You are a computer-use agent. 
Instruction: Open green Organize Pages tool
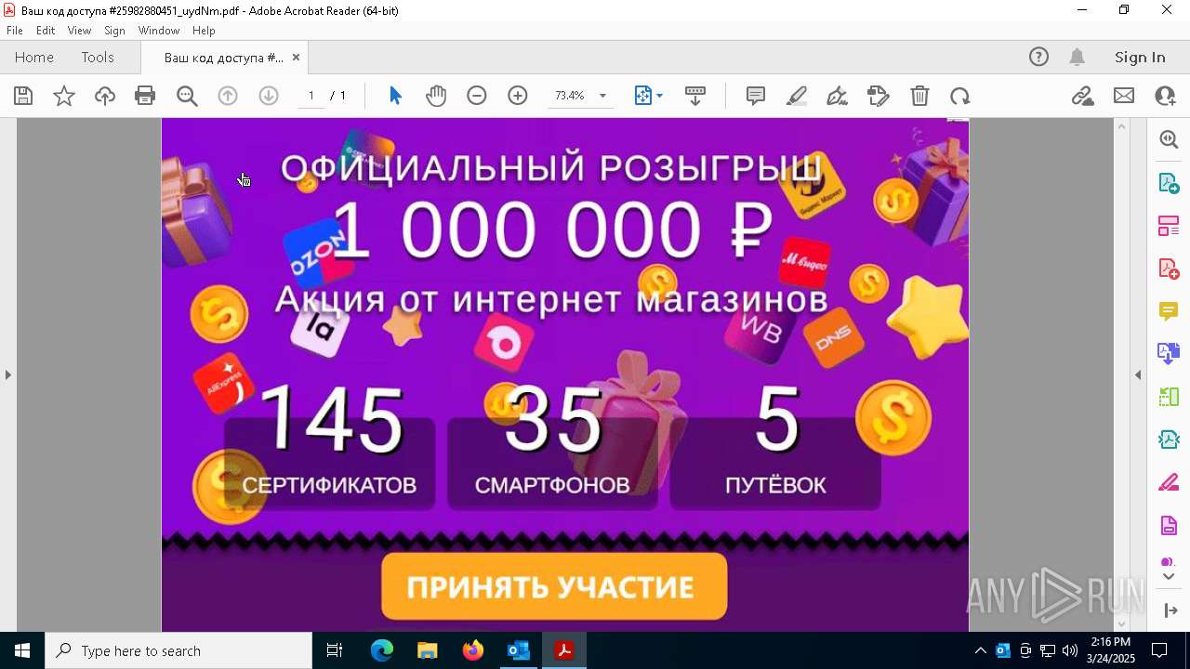point(1169,397)
